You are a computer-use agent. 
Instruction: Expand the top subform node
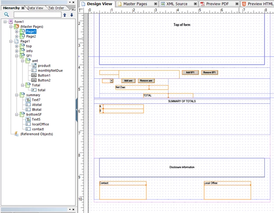coord(17,46)
